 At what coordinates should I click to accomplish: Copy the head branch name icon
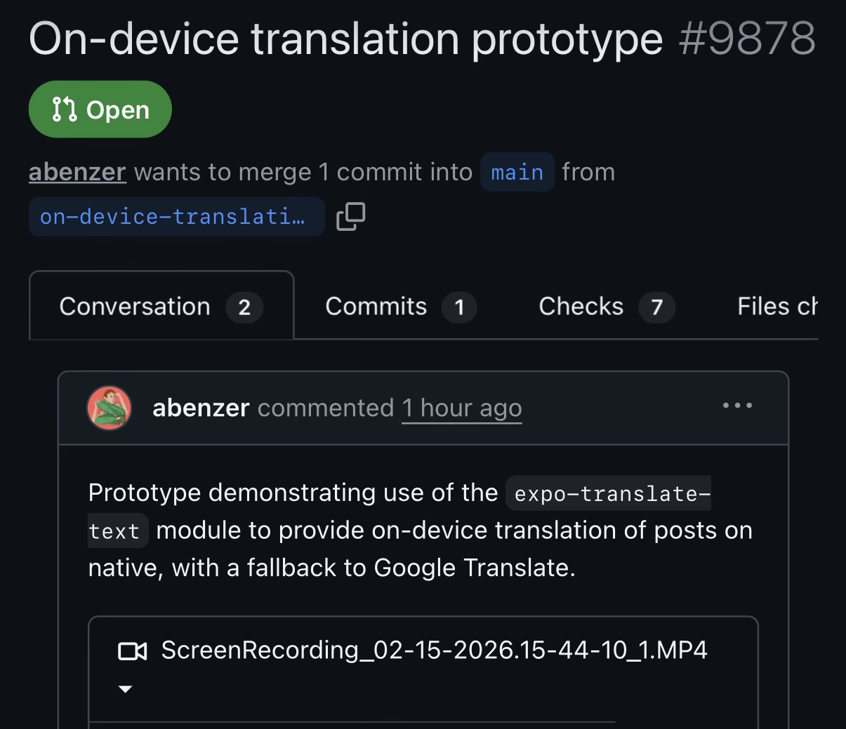click(351, 216)
